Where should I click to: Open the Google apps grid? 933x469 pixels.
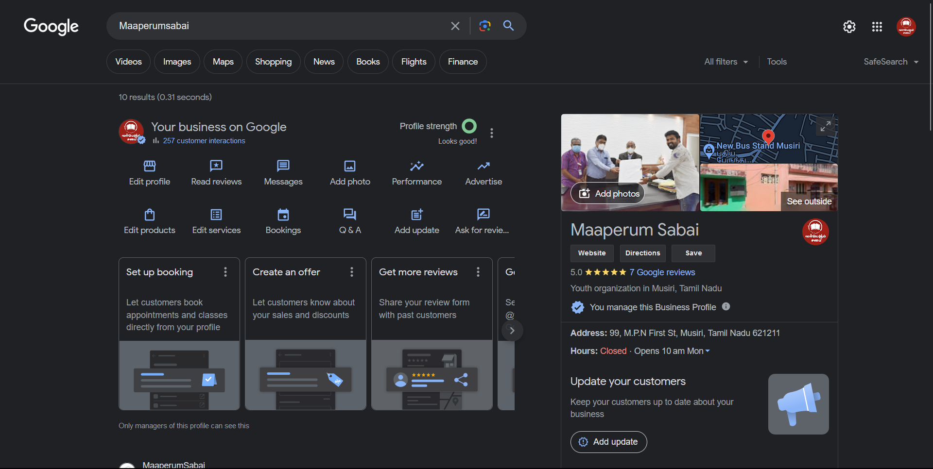point(877,27)
